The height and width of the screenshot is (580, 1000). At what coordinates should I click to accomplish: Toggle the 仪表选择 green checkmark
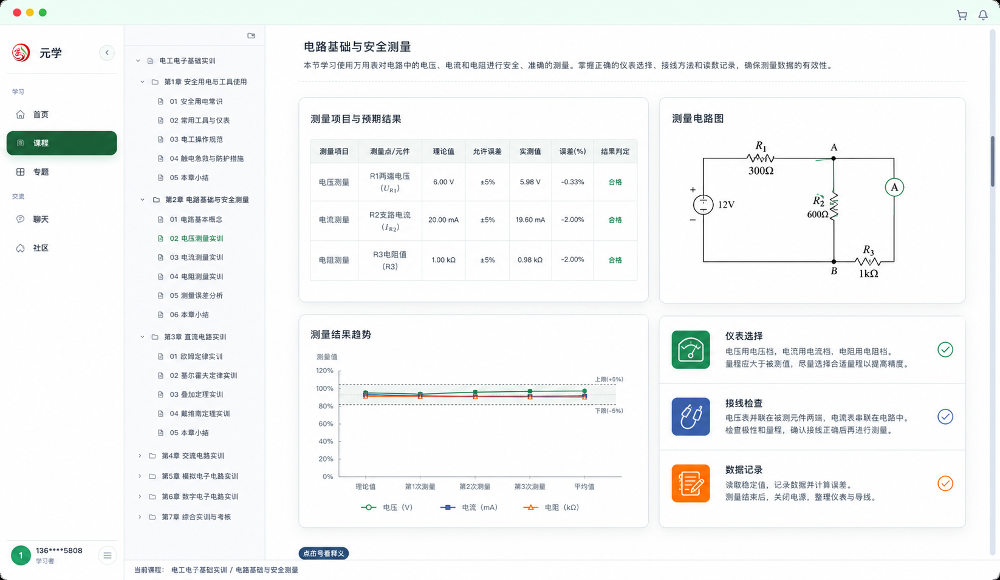(x=945, y=349)
